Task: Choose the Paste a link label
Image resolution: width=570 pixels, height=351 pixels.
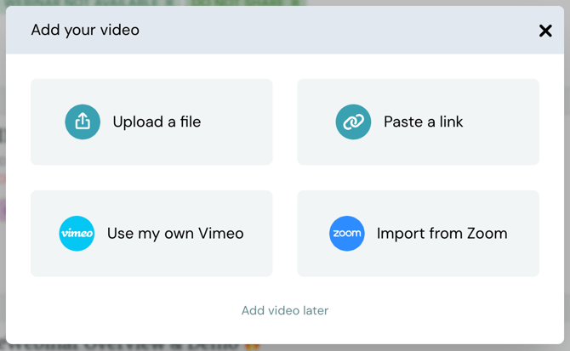Action: click(x=424, y=122)
